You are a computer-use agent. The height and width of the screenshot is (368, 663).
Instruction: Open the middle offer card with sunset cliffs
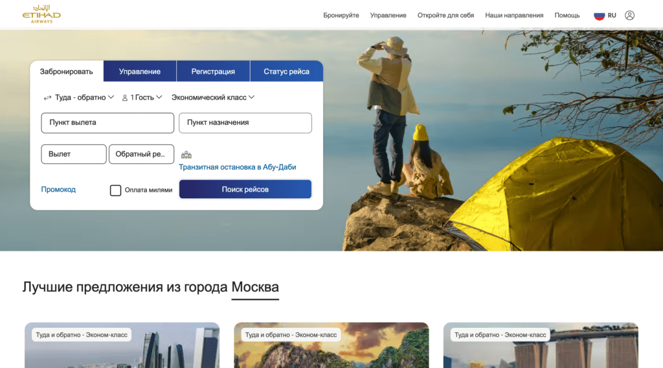point(331,345)
